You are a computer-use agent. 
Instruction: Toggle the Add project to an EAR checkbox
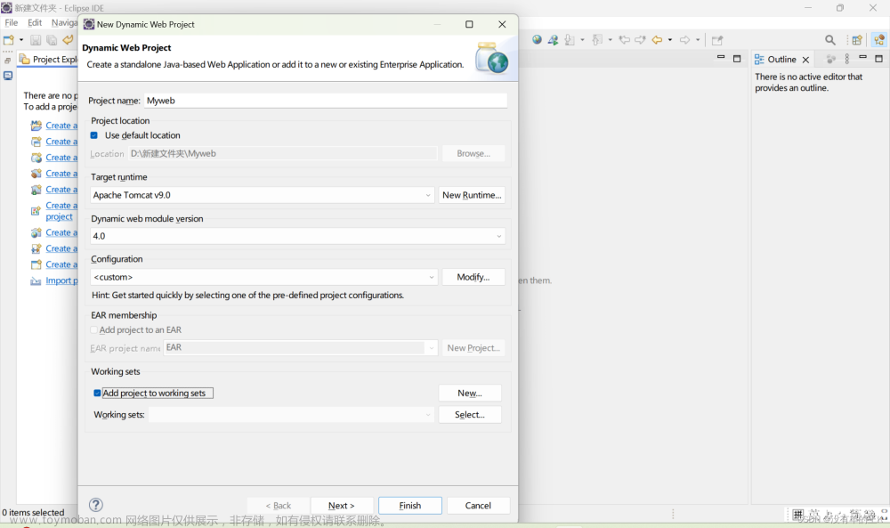[94, 329]
